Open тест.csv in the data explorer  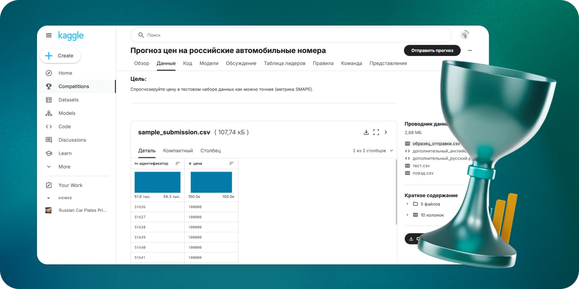(420, 166)
